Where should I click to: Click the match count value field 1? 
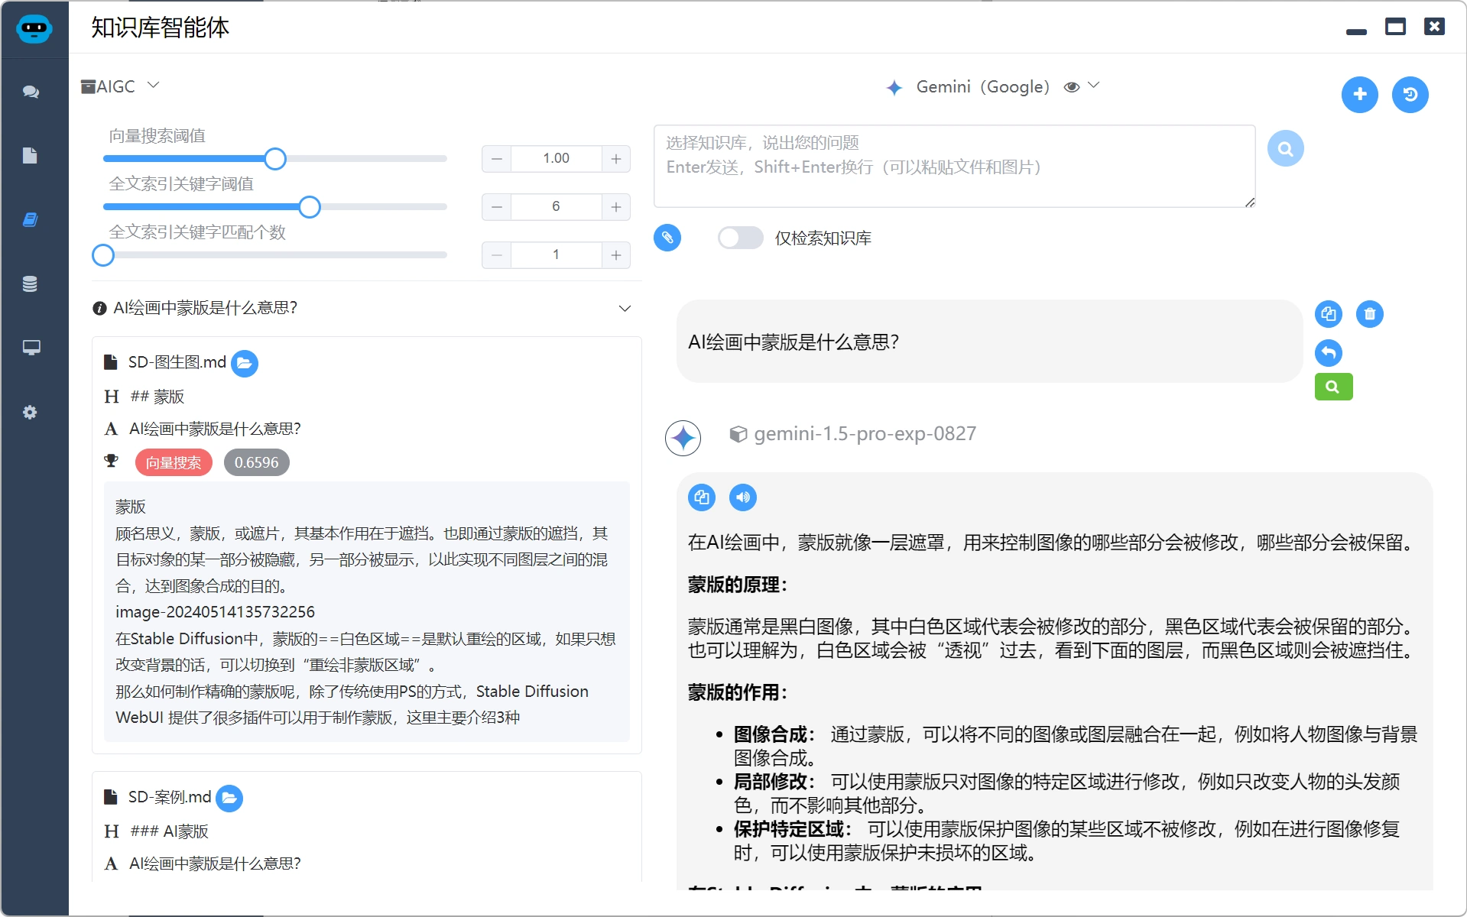(556, 255)
